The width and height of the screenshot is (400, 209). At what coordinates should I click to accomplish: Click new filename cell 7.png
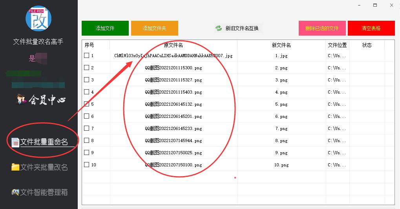click(281, 128)
